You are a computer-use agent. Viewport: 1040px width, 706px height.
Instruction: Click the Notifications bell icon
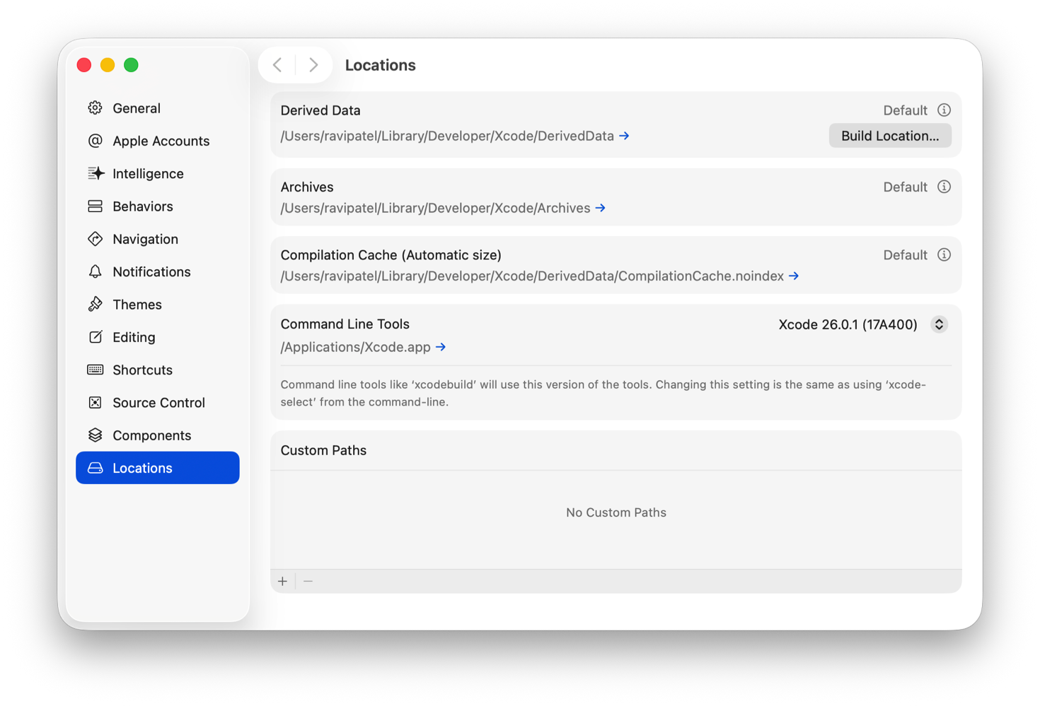(x=95, y=271)
